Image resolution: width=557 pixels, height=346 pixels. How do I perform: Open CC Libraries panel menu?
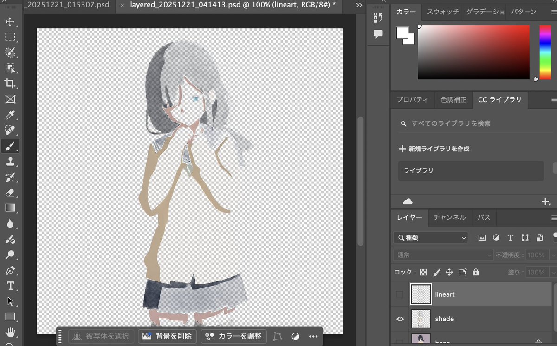point(553,100)
